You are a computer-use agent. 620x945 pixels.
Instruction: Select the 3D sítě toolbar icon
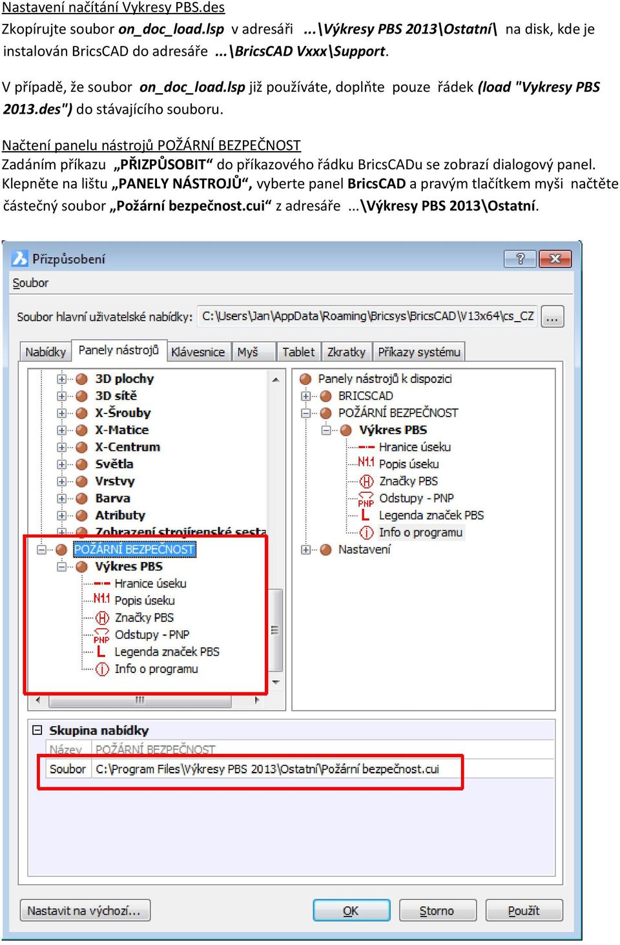click(82, 396)
